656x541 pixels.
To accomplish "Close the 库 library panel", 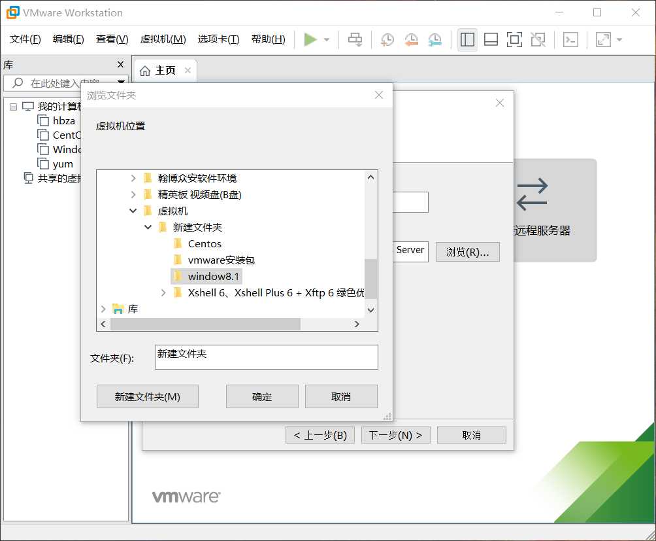I will click(120, 65).
